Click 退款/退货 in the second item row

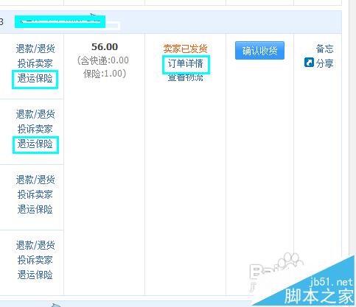point(35,114)
